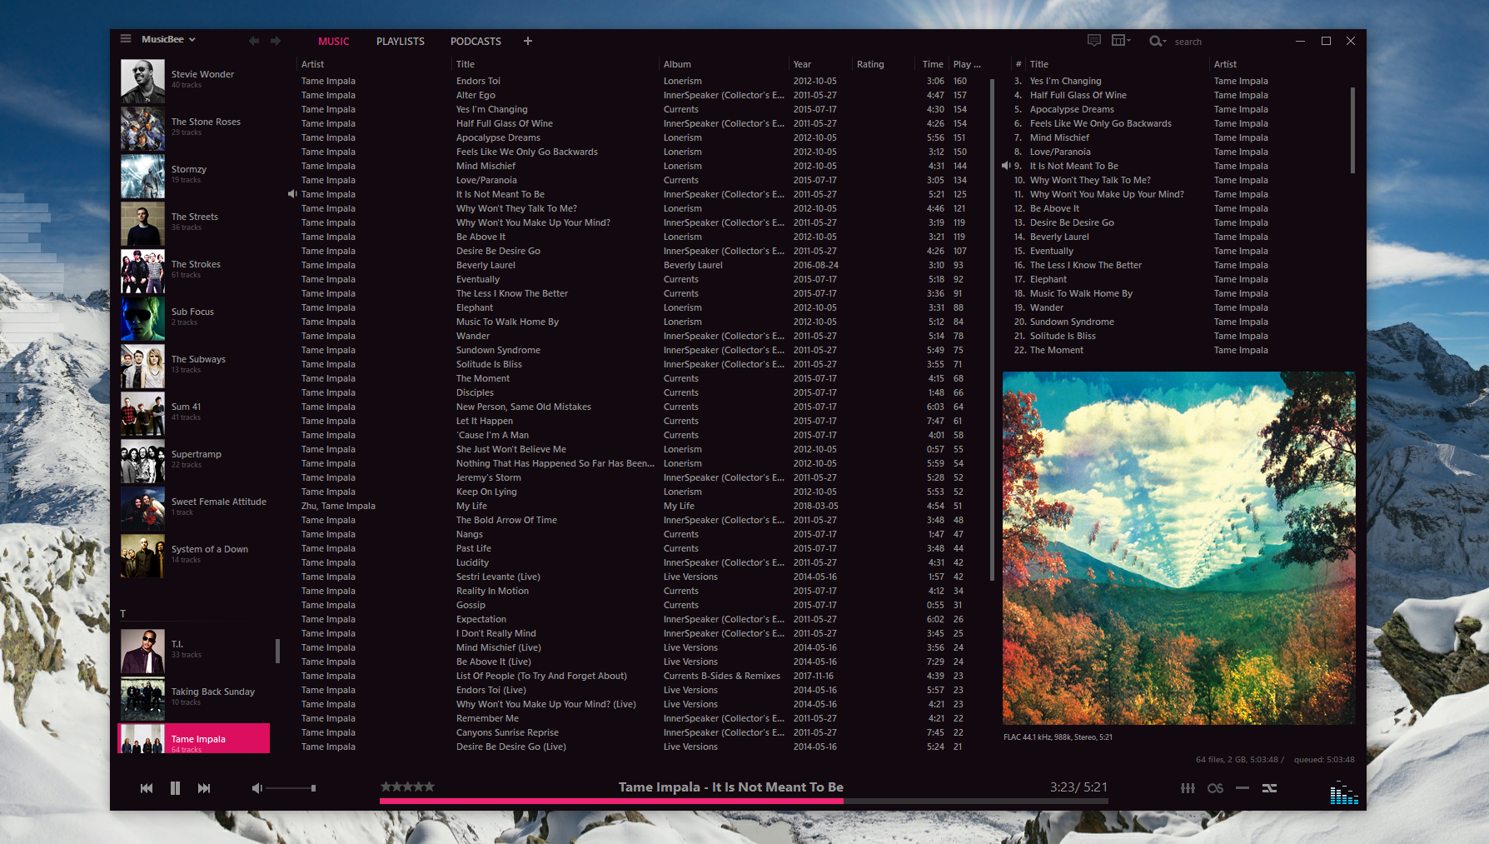
Task: Select the Sweet Female Attitude artist entry
Action: [x=194, y=508]
